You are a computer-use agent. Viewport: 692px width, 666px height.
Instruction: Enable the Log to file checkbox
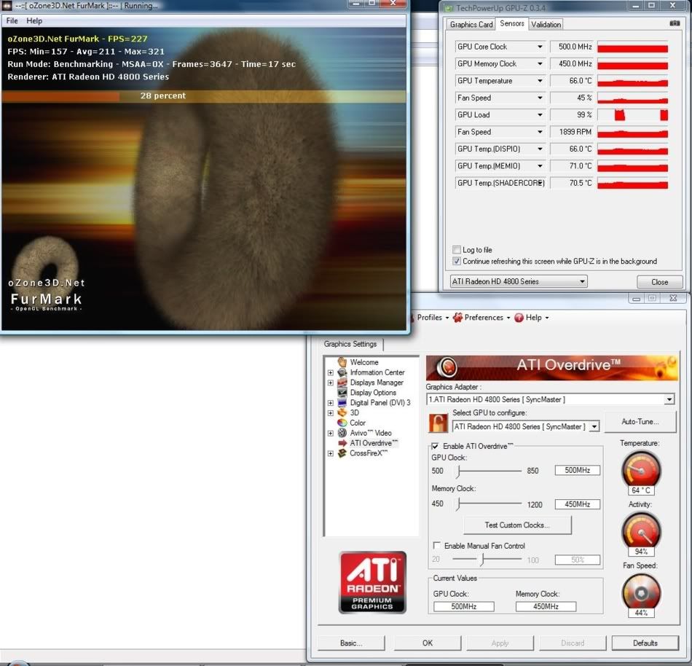click(457, 250)
